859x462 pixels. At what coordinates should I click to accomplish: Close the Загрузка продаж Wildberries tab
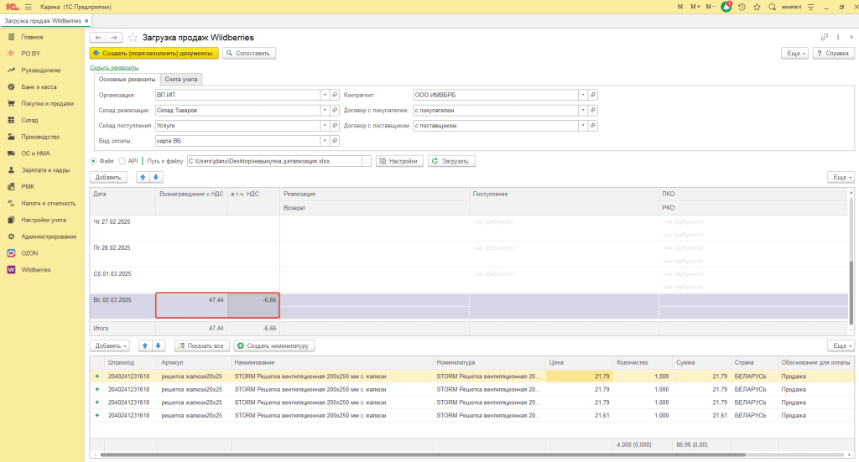click(x=86, y=21)
